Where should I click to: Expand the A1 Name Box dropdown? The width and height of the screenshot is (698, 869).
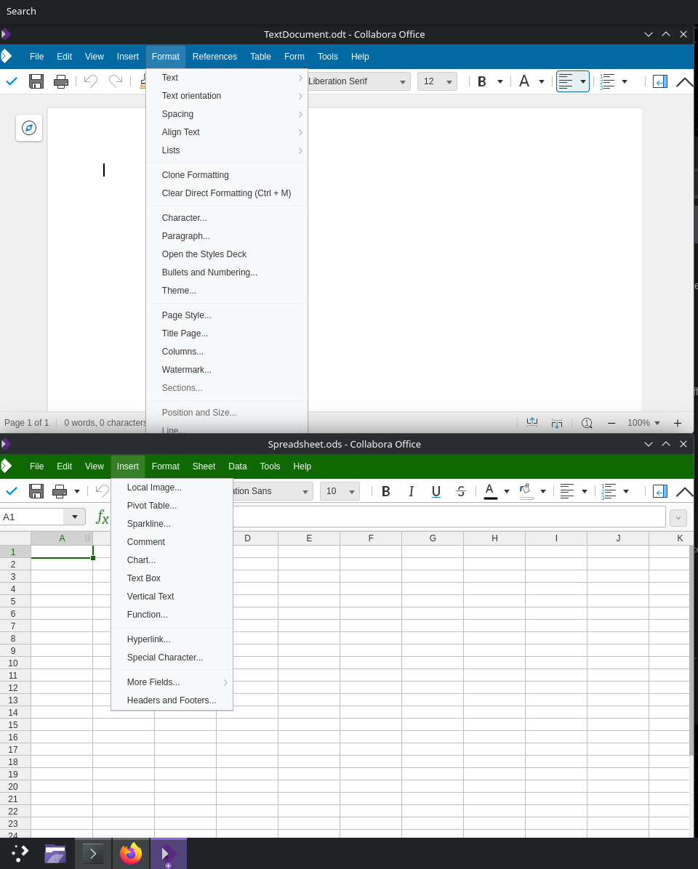[74, 517]
